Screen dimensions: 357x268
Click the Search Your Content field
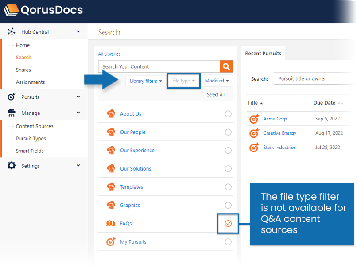click(159, 66)
